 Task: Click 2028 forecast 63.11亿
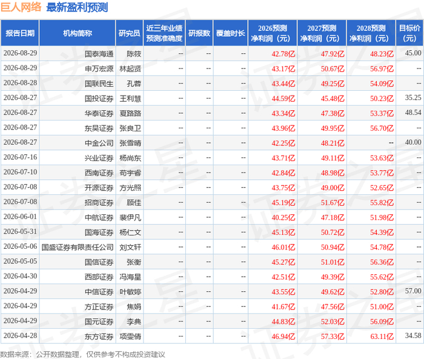(382, 336)
